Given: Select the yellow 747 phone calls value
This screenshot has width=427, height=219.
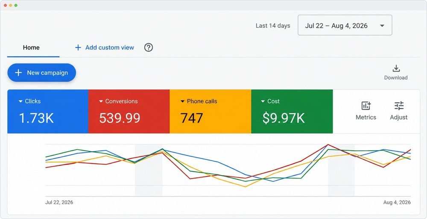Looking at the screenshot, I should [x=192, y=118].
